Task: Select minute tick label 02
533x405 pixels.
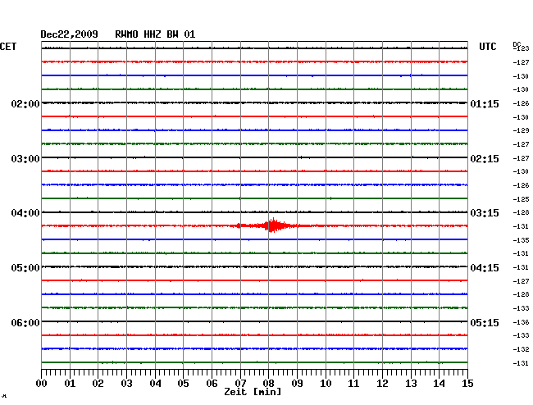Action: [98, 383]
